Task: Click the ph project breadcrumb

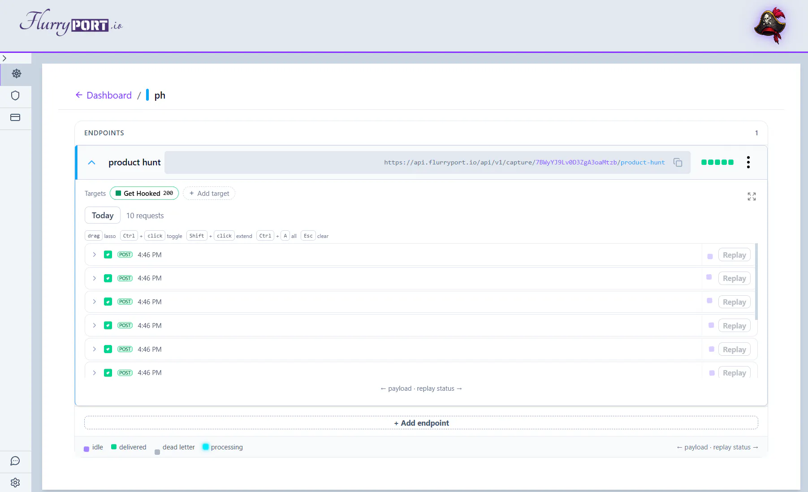Action: [x=160, y=95]
